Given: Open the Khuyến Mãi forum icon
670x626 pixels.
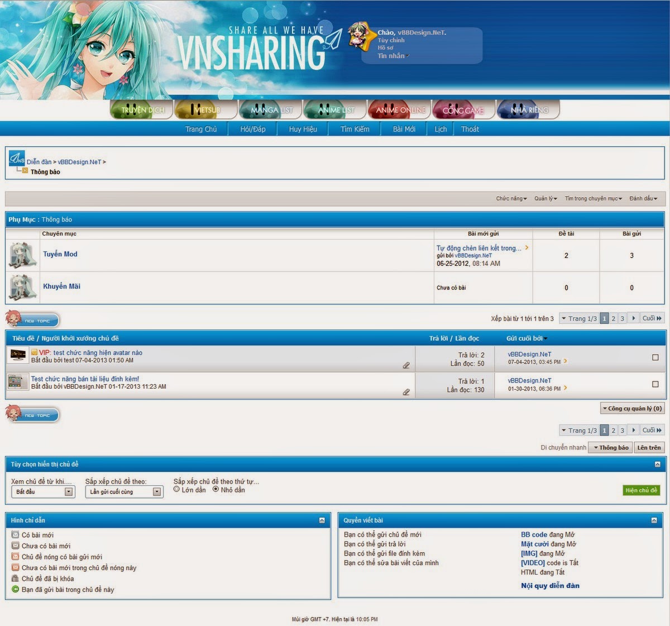Looking at the screenshot, I should pyautogui.click(x=23, y=287).
